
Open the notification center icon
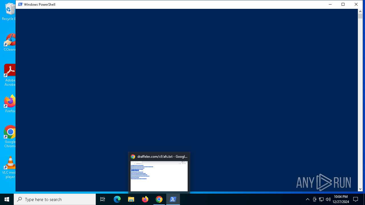[x=356, y=199]
